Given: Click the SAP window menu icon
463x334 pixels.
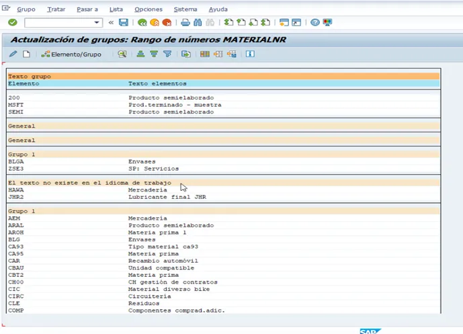Looking at the screenshot, I should pyautogui.click(x=6, y=8).
